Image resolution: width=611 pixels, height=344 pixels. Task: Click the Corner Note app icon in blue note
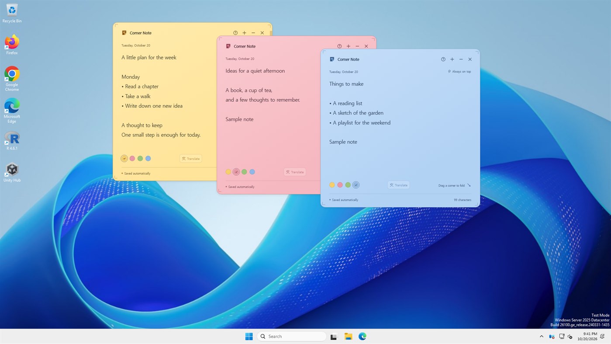(x=332, y=59)
